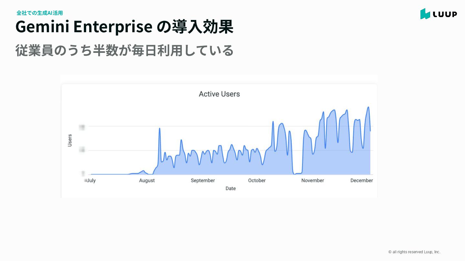
Task: Click the blurred middle y-axis value
Action: coord(82,150)
